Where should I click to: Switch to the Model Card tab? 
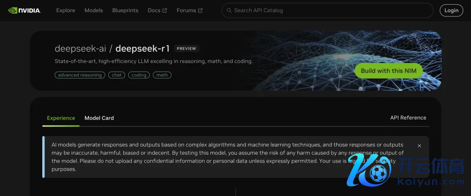(x=99, y=118)
